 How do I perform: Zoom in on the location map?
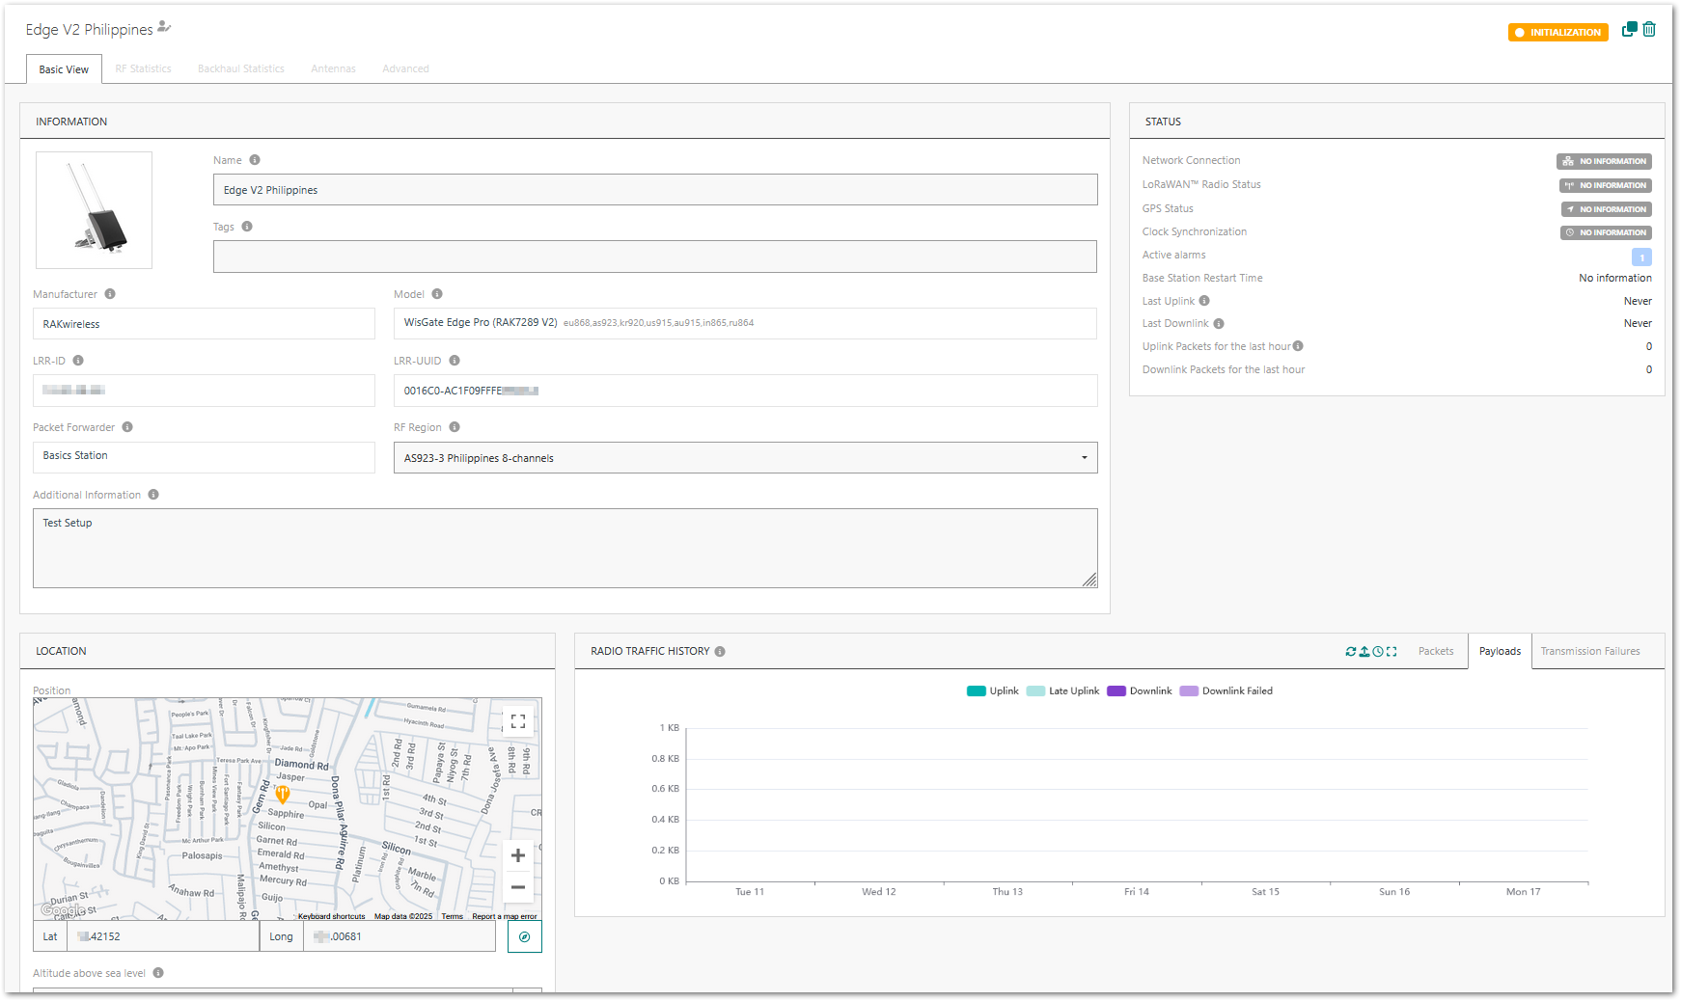(x=518, y=855)
